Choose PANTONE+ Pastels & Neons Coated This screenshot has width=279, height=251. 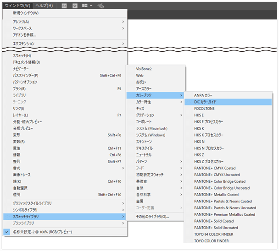228,201
